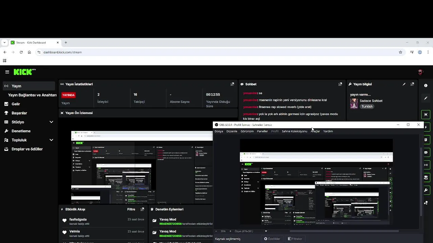Click the OBS Özellikler button

(x=272, y=239)
